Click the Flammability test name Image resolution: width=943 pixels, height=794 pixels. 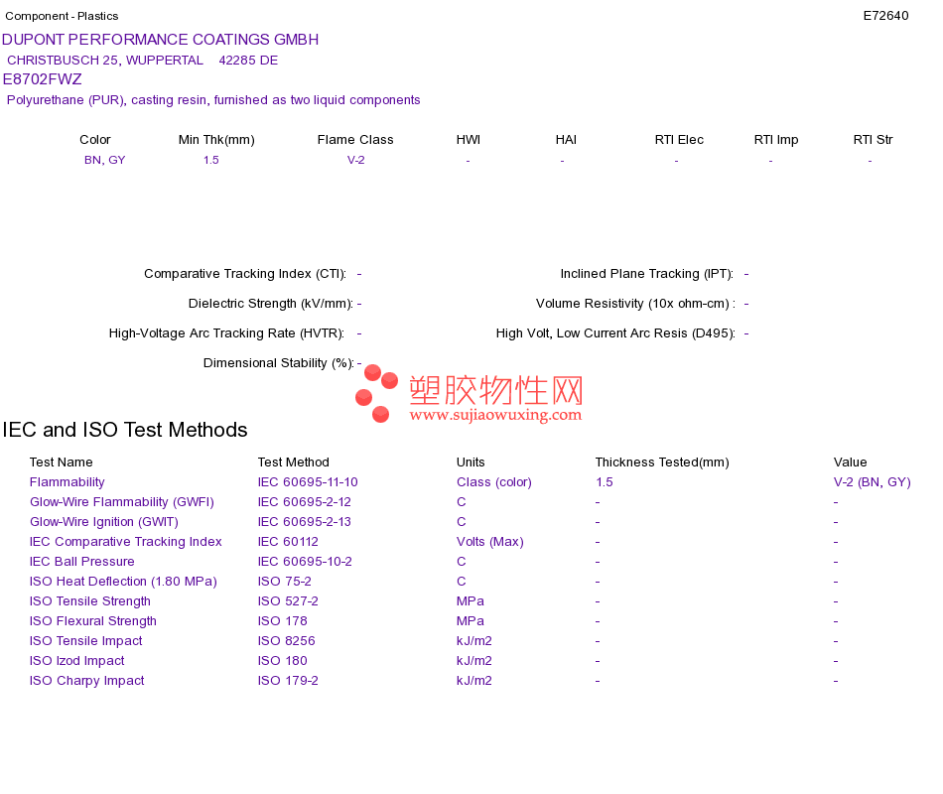(67, 482)
